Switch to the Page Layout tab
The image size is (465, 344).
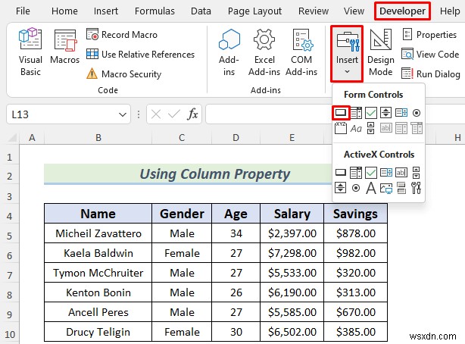click(254, 11)
